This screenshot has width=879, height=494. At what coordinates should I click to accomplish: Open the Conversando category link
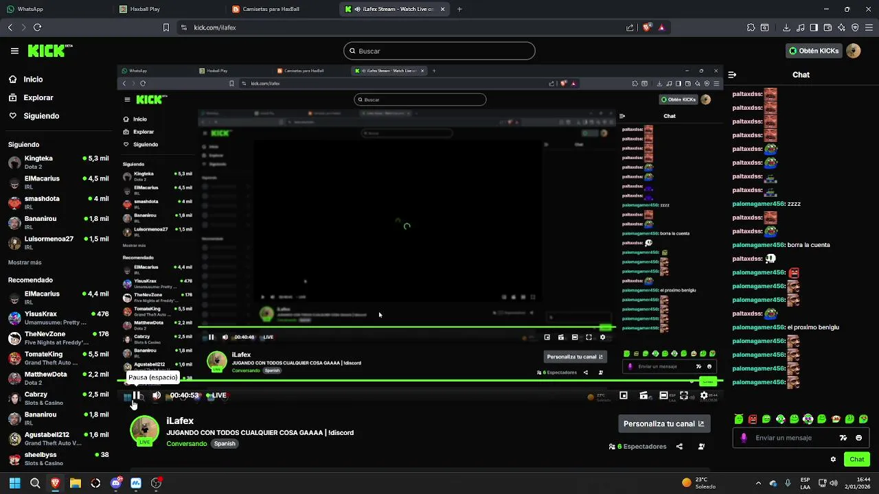(x=187, y=444)
